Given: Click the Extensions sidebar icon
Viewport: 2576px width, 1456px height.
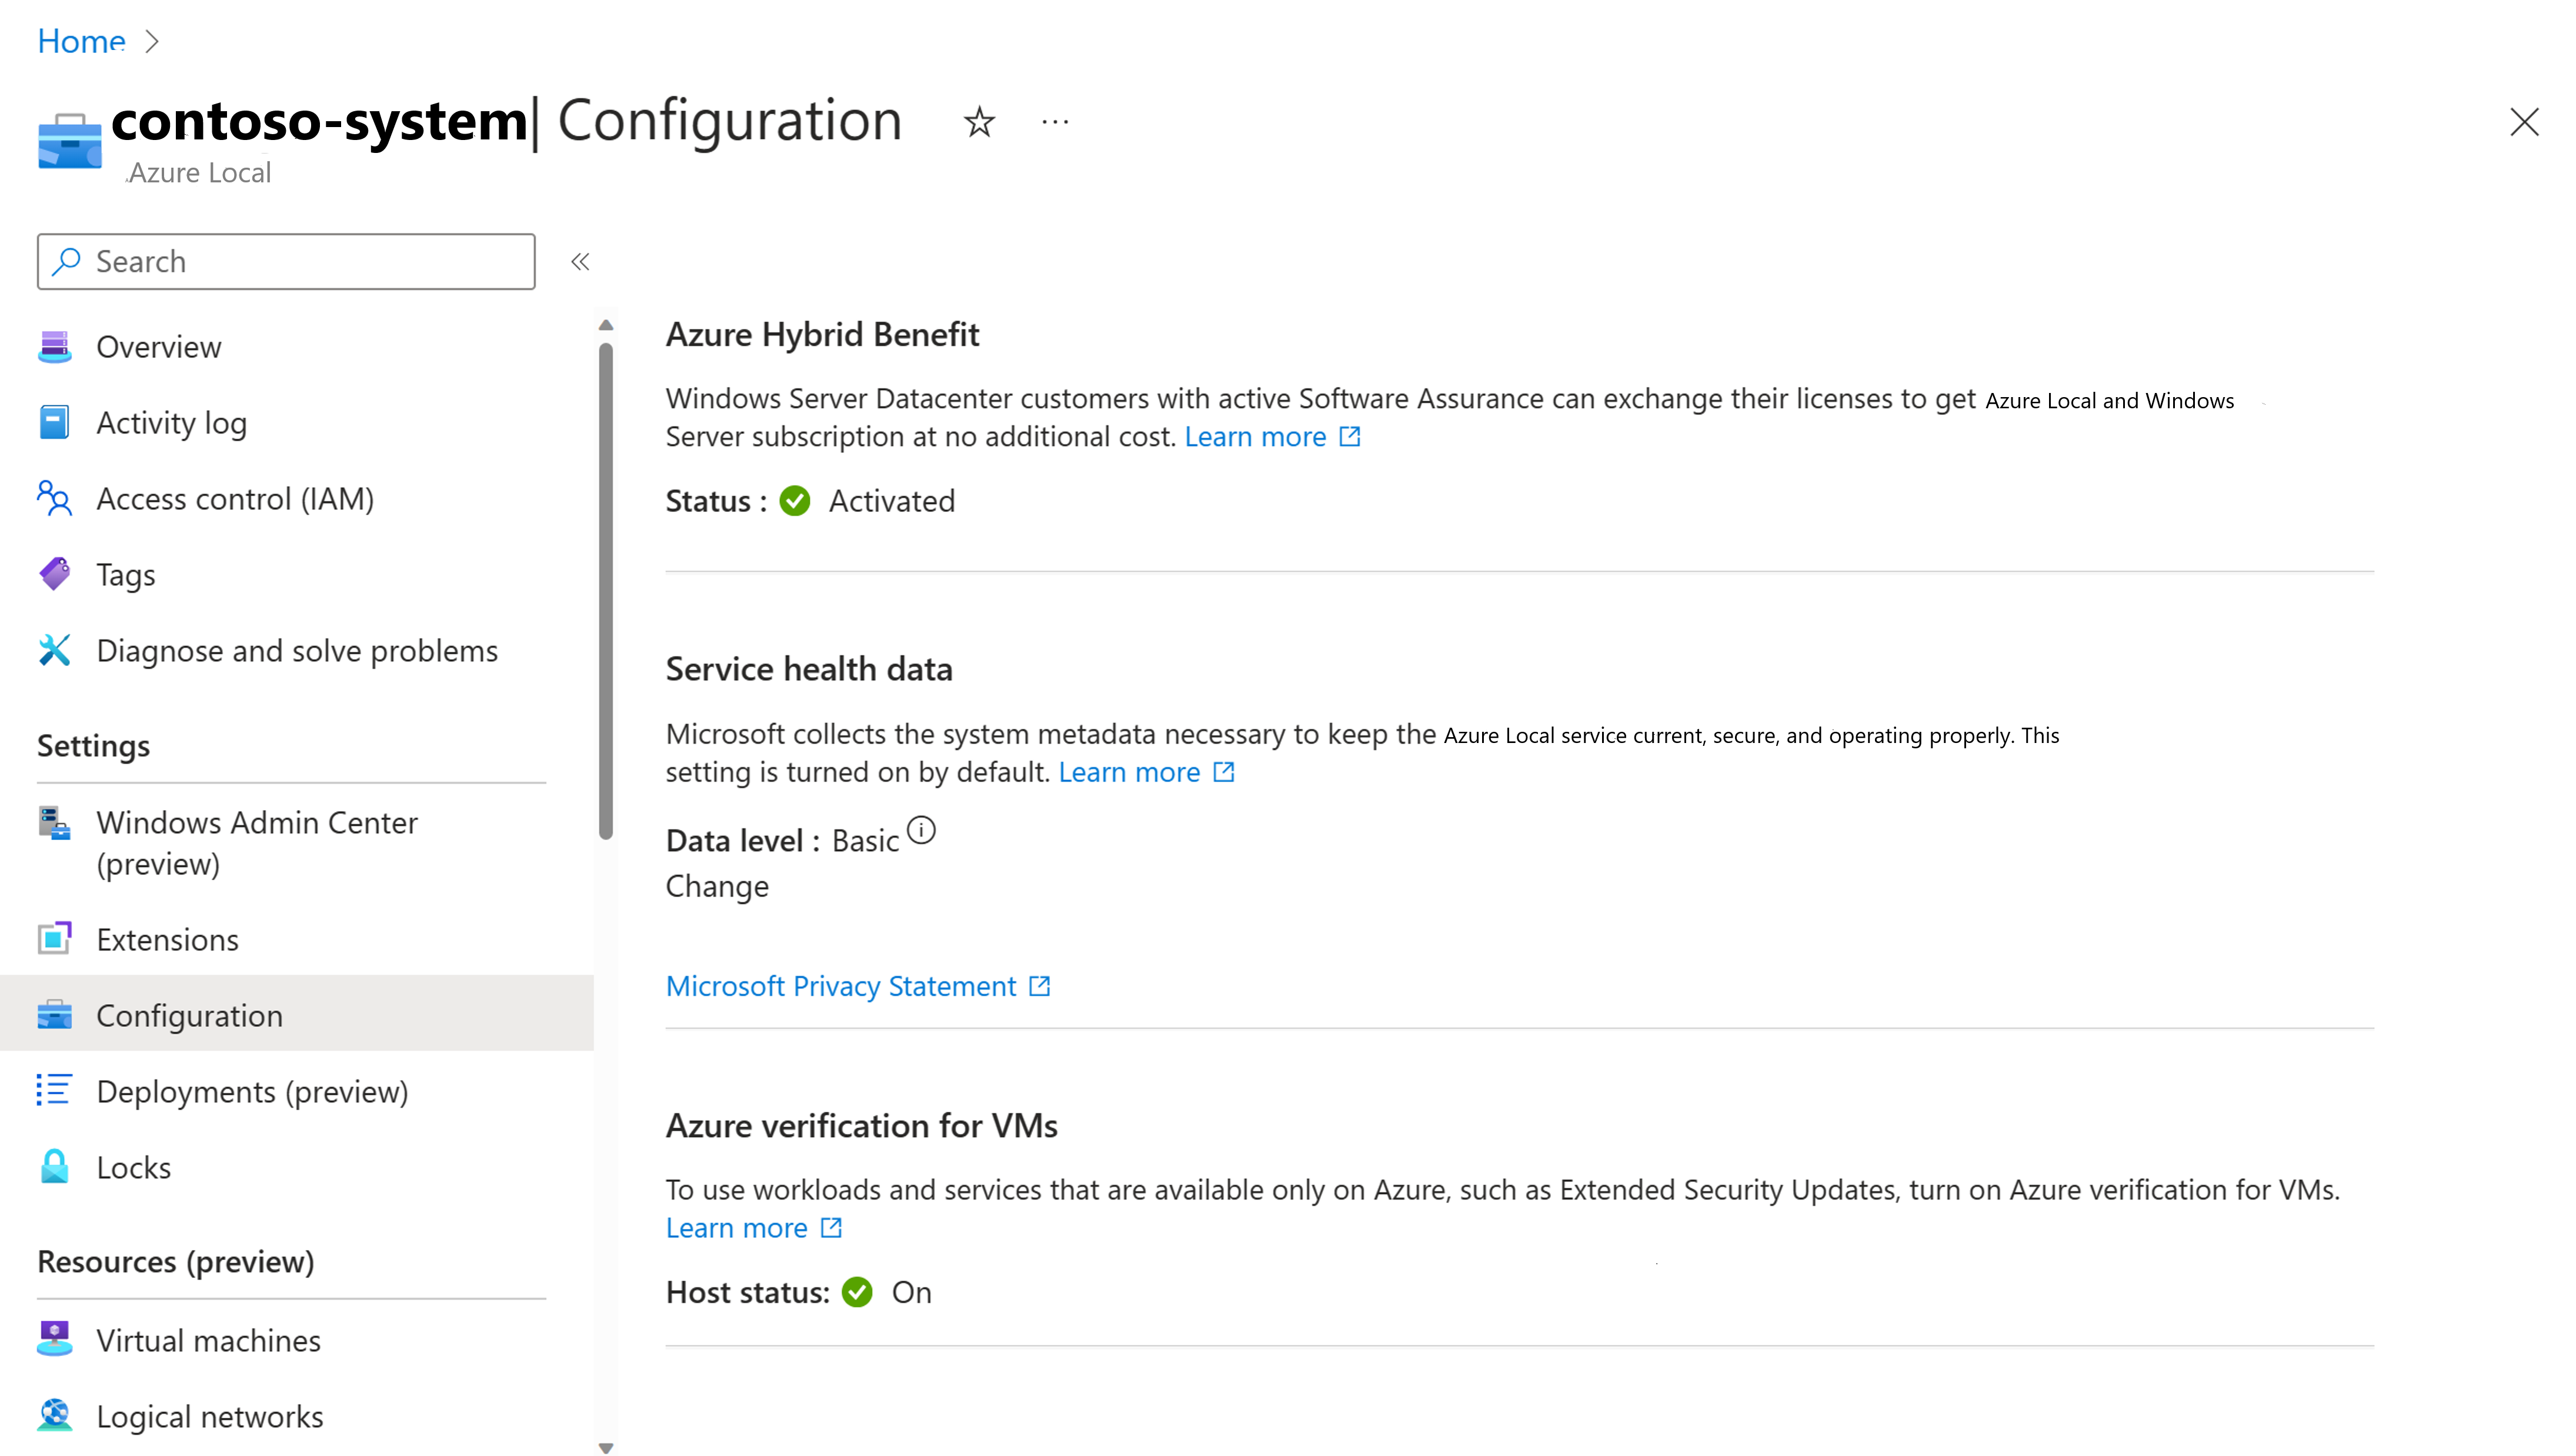Looking at the screenshot, I should (x=54, y=939).
